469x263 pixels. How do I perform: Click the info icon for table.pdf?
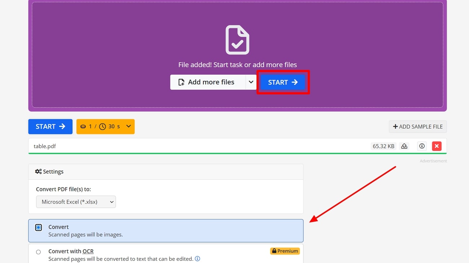pyautogui.click(x=422, y=146)
